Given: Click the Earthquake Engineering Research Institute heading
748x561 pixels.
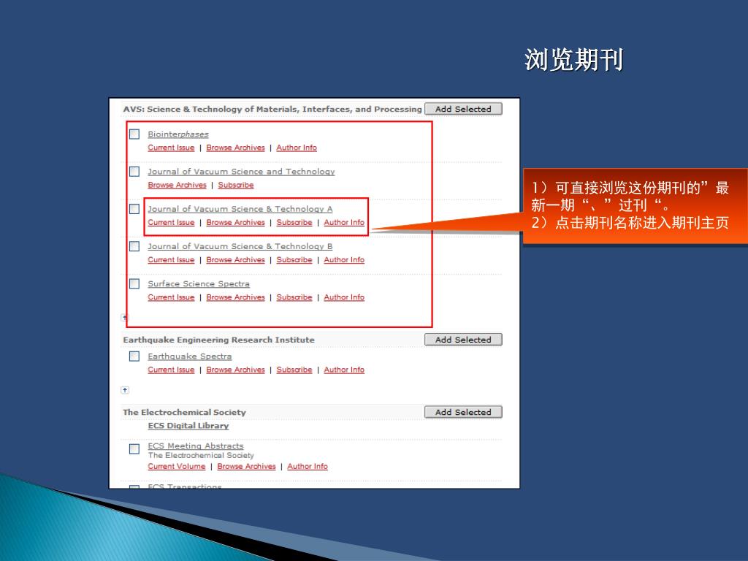Looking at the screenshot, I should 219,340.
